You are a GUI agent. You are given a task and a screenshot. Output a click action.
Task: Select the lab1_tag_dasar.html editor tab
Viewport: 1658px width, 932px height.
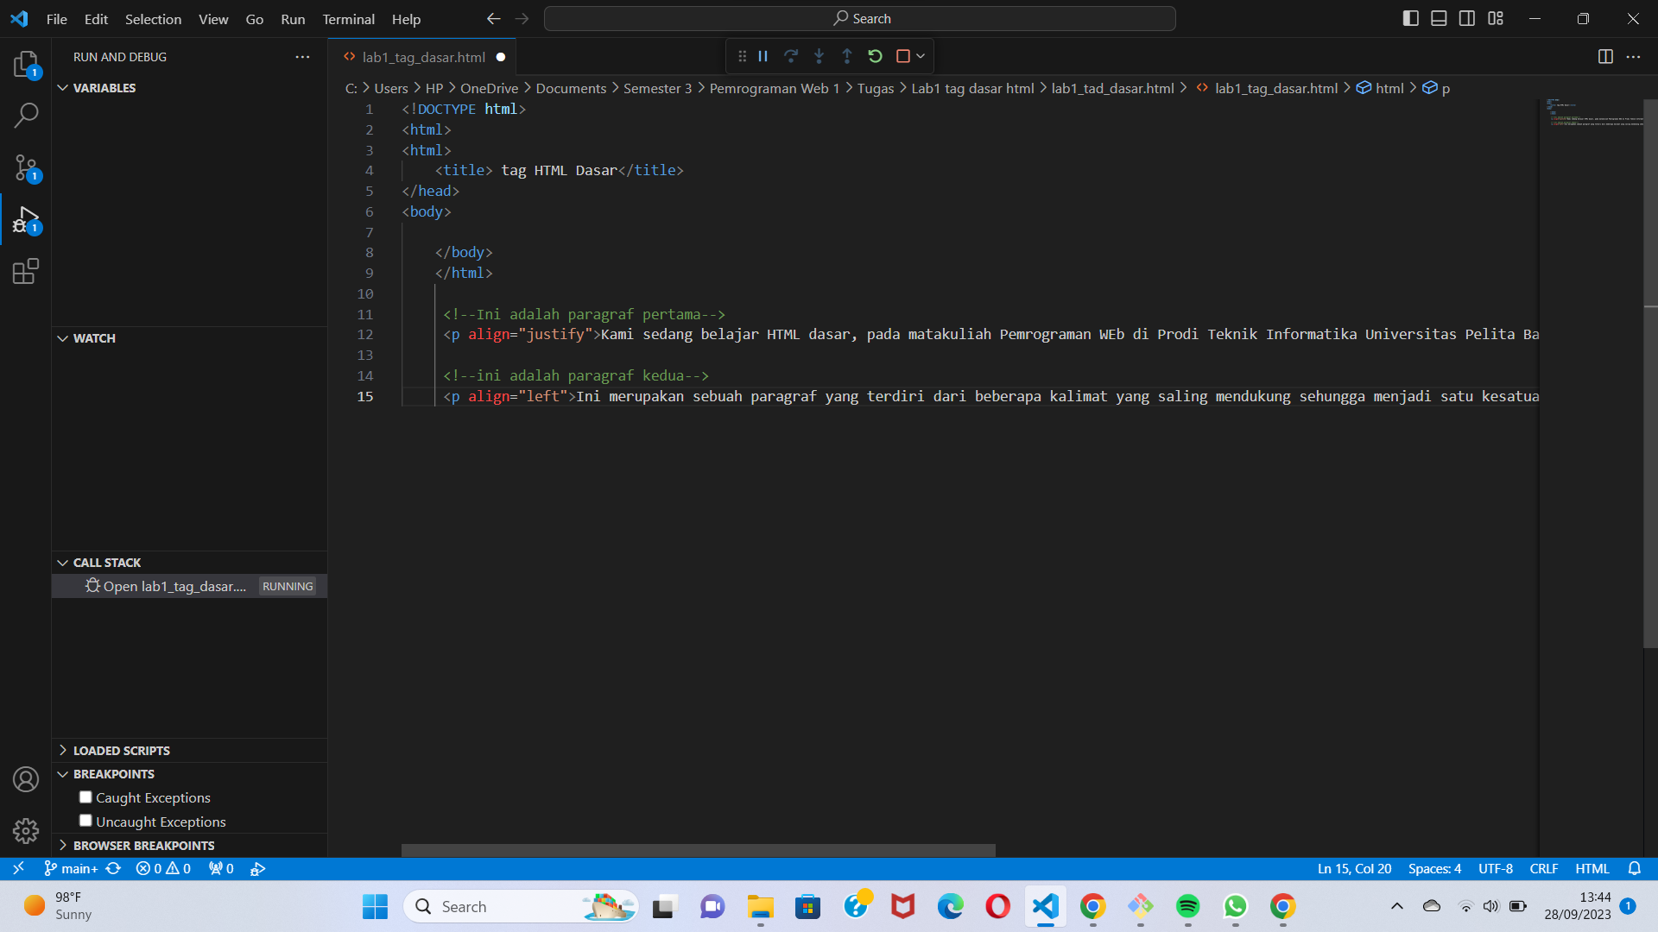[422, 57]
